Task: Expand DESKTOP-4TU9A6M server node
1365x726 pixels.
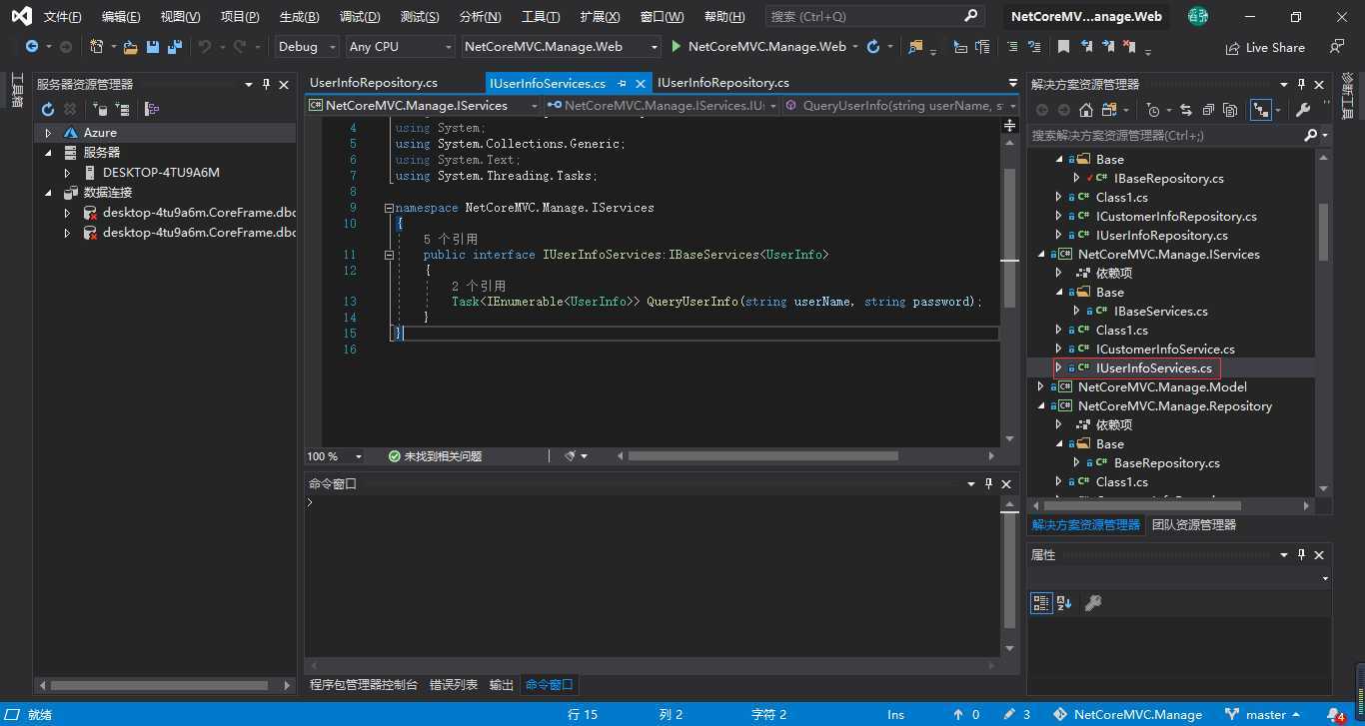Action: click(x=67, y=173)
